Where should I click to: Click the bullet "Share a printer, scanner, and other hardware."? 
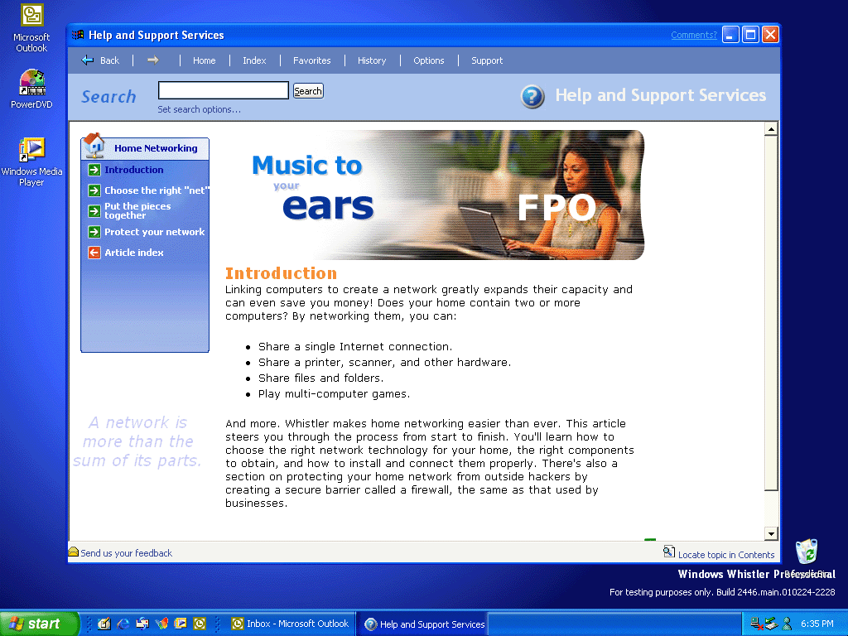[384, 363]
